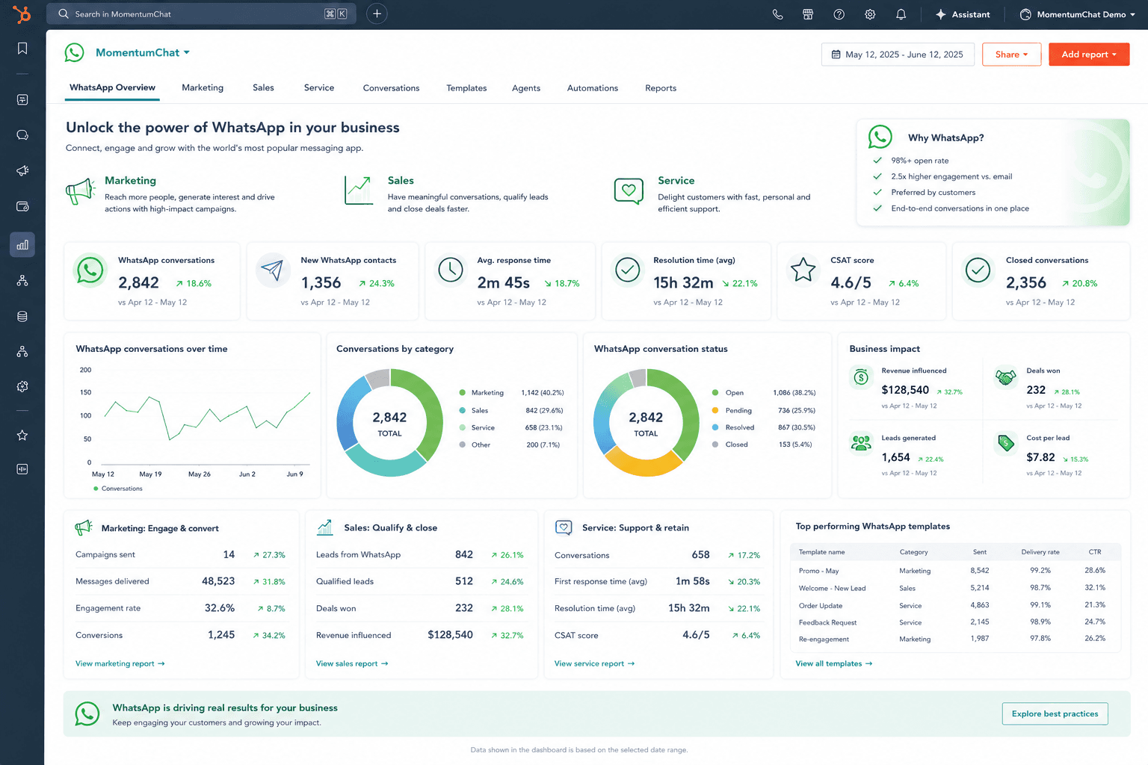The image size is (1148, 765).
Task: Open the MomentumChat account dropdown
Action: (x=143, y=52)
